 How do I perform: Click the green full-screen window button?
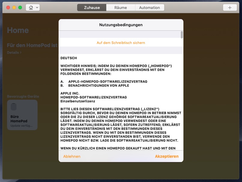(x=20, y=7)
